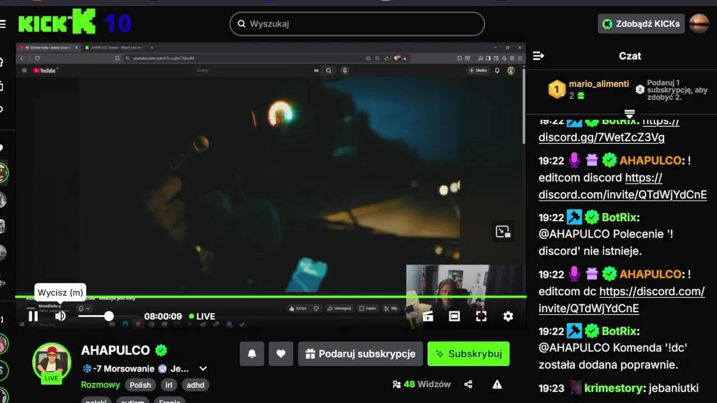Open the Rozmowy category link
Screen dimensions: 717x403
(100, 385)
